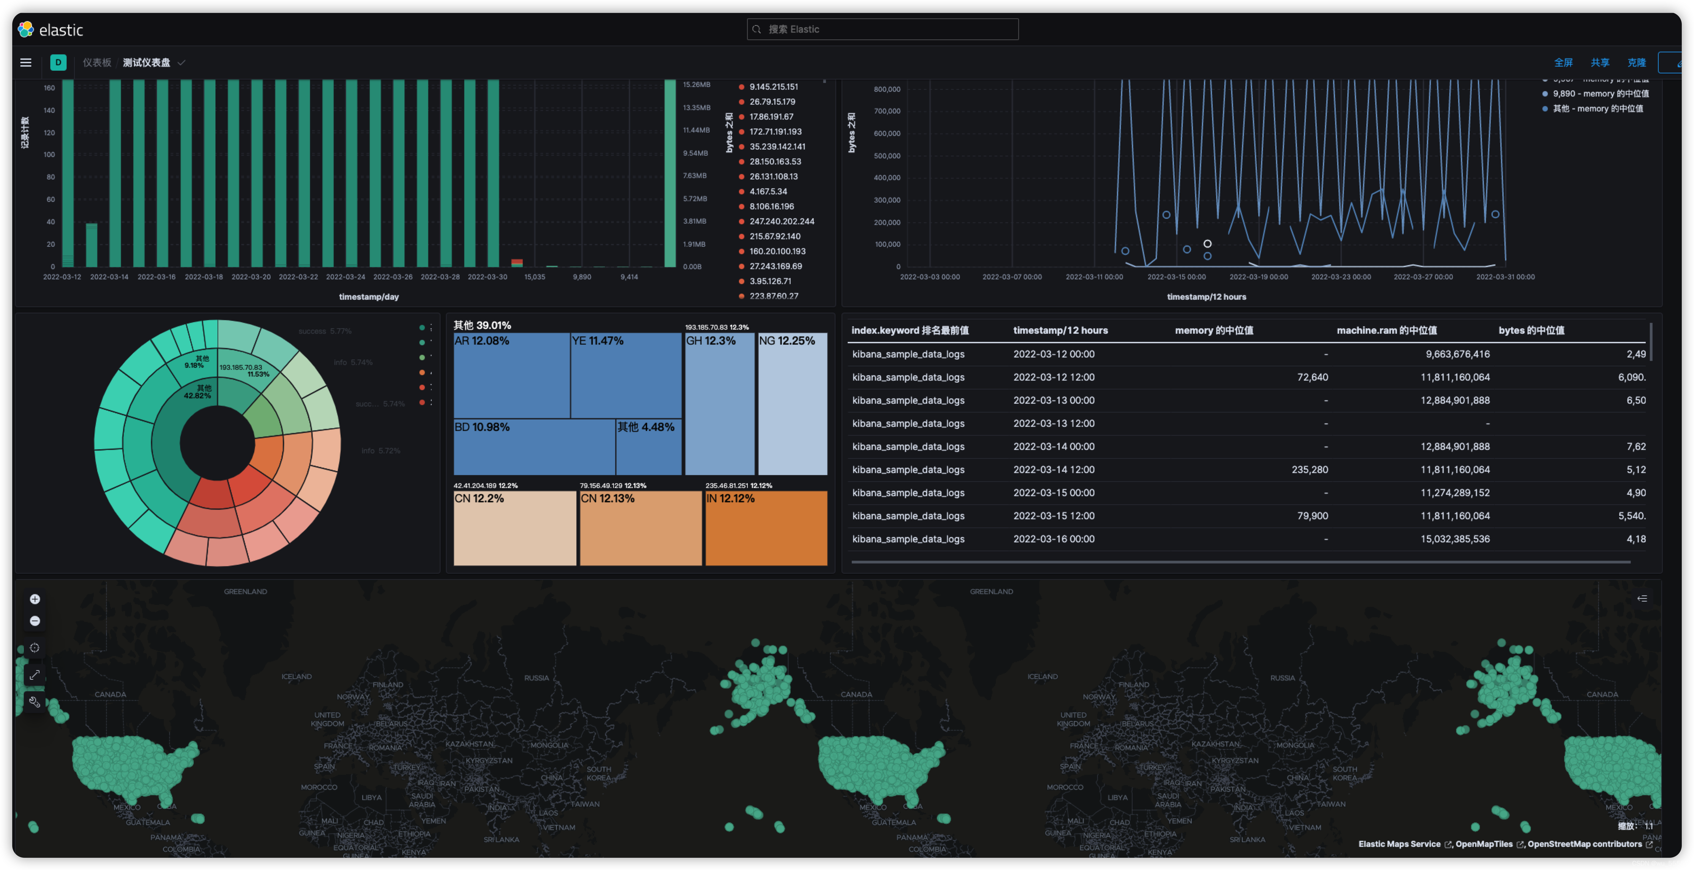Image resolution: width=1694 pixels, height=870 pixels.
Task: Expand dropdown next to 测试仪表盘
Action: (181, 63)
